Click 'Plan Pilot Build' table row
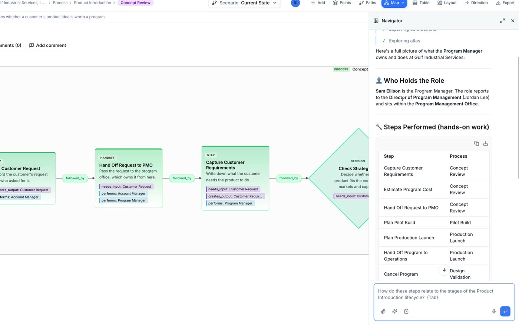519x325 pixels. point(434,223)
